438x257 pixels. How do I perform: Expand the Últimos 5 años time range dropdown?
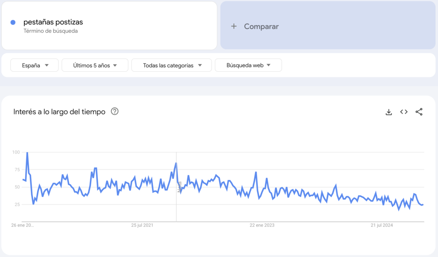click(x=95, y=65)
